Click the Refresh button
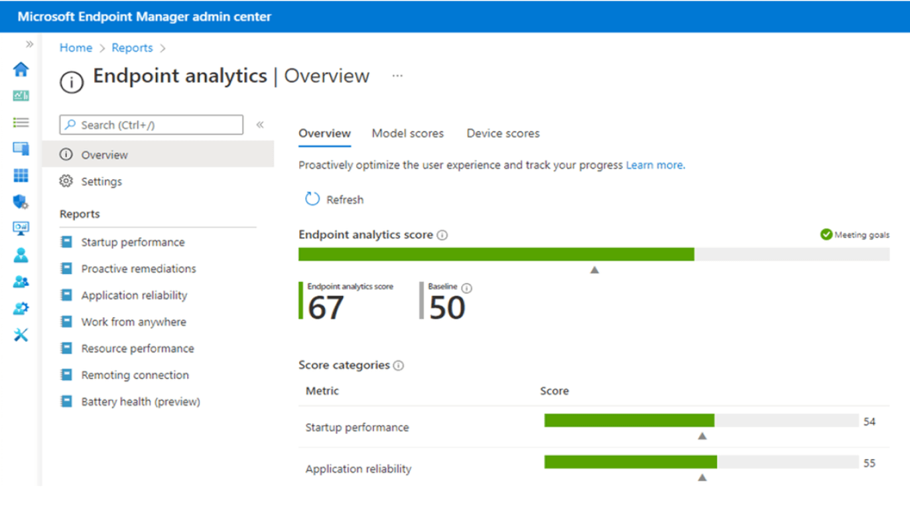The image size is (910, 505). pyautogui.click(x=335, y=199)
